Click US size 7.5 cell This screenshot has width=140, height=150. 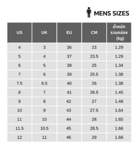pos(20,83)
